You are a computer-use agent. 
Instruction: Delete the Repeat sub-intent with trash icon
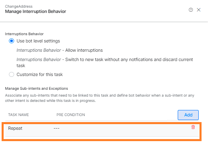pyautogui.click(x=193, y=127)
